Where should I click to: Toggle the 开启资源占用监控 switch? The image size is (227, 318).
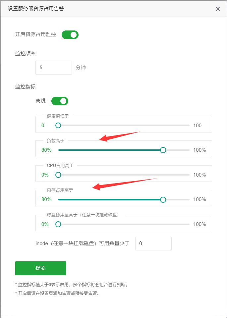70,35
